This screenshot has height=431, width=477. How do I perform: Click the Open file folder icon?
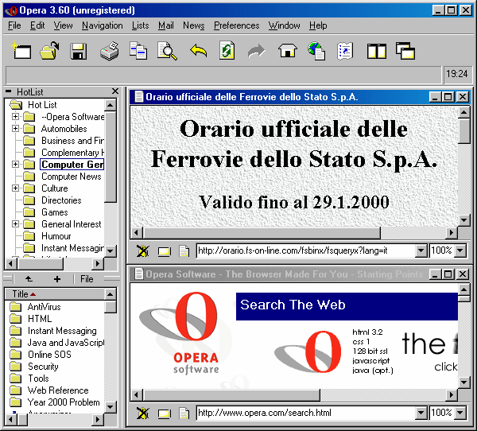(49, 52)
